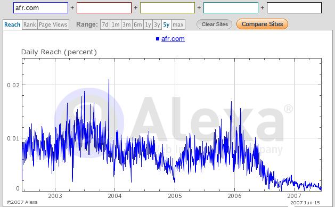Click the Compare Sites button
Viewport: 335px width, 207px height.
(x=263, y=24)
